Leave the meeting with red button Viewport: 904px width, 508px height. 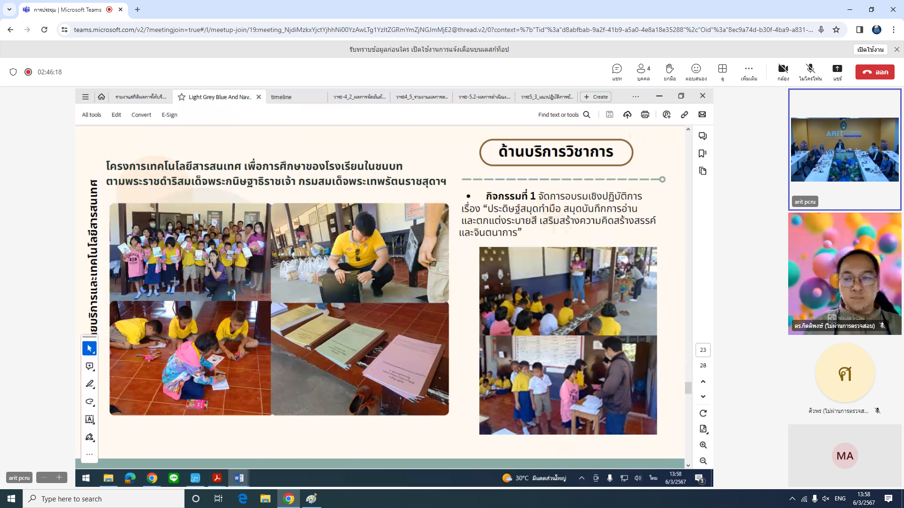875,72
